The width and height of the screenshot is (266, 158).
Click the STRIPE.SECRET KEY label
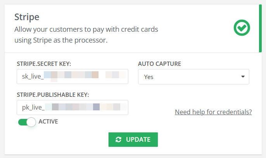(44, 64)
